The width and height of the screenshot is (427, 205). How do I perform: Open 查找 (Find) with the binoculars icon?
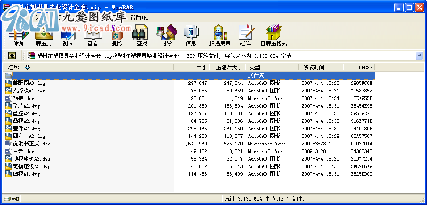(x=142, y=36)
